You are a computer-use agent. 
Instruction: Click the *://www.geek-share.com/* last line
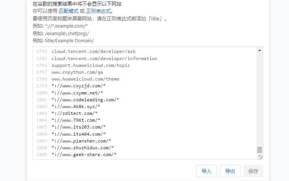click(84, 155)
